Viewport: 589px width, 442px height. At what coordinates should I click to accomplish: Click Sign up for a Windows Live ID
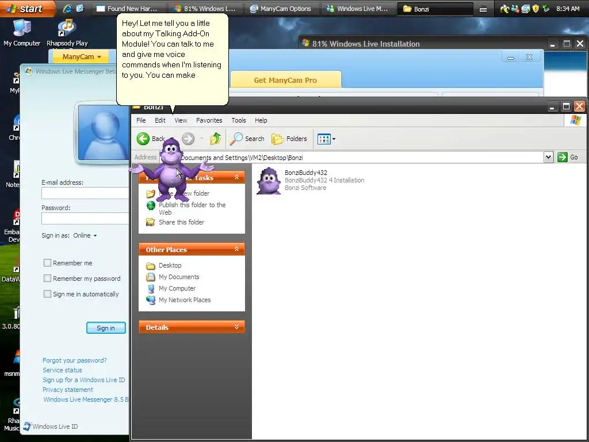click(x=84, y=380)
